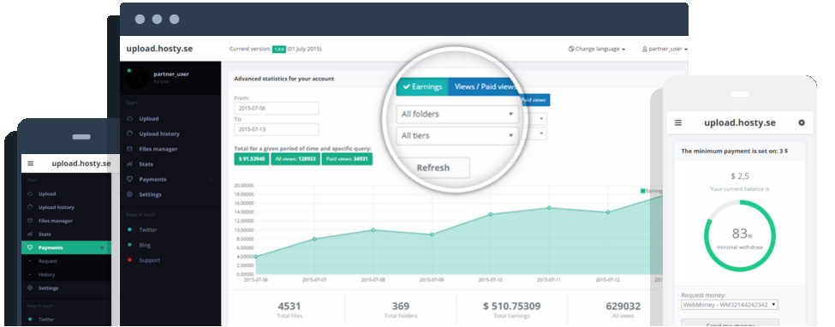
Task: Click the From date field 2015-07-06
Action: (x=277, y=108)
